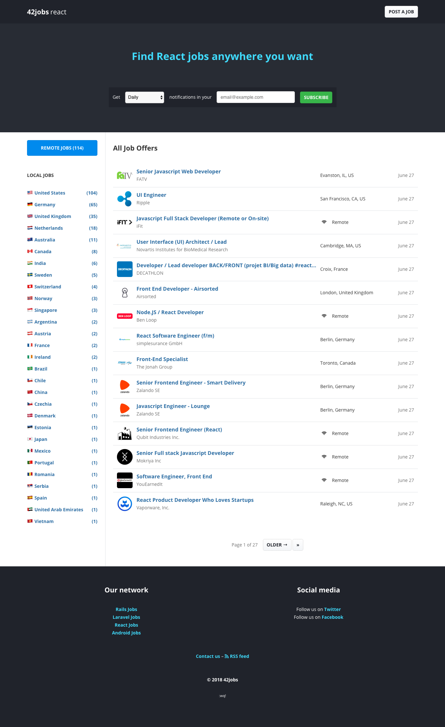Click Zalando logo beside Javascript Engineer Lounge
445x727 pixels.
125,410
